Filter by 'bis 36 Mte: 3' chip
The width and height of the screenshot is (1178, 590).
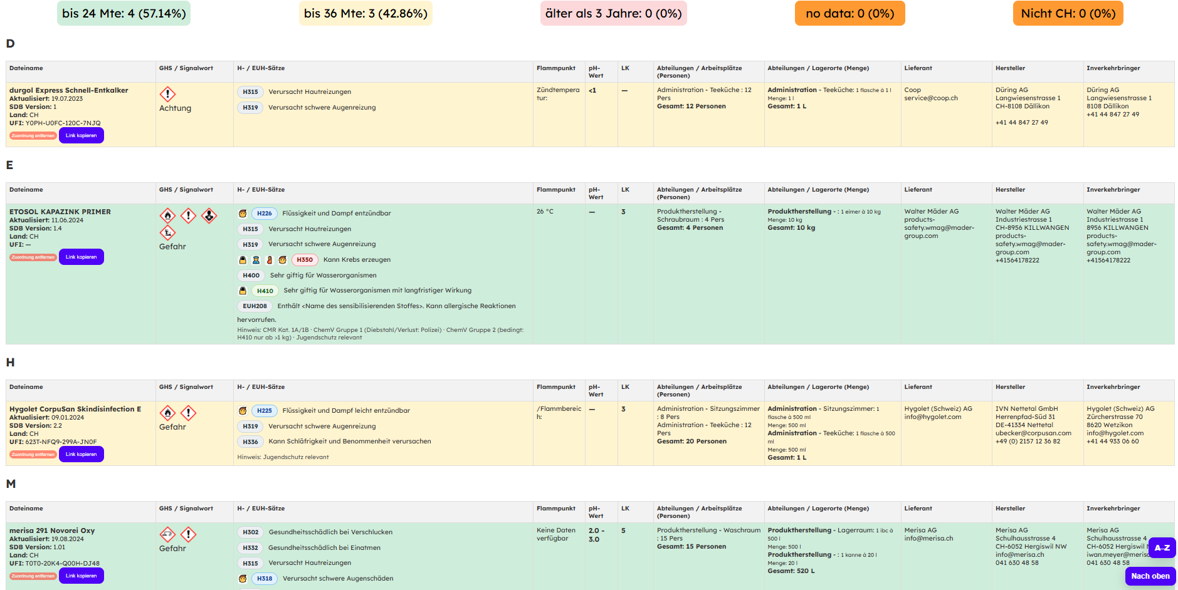tap(365, 13)
